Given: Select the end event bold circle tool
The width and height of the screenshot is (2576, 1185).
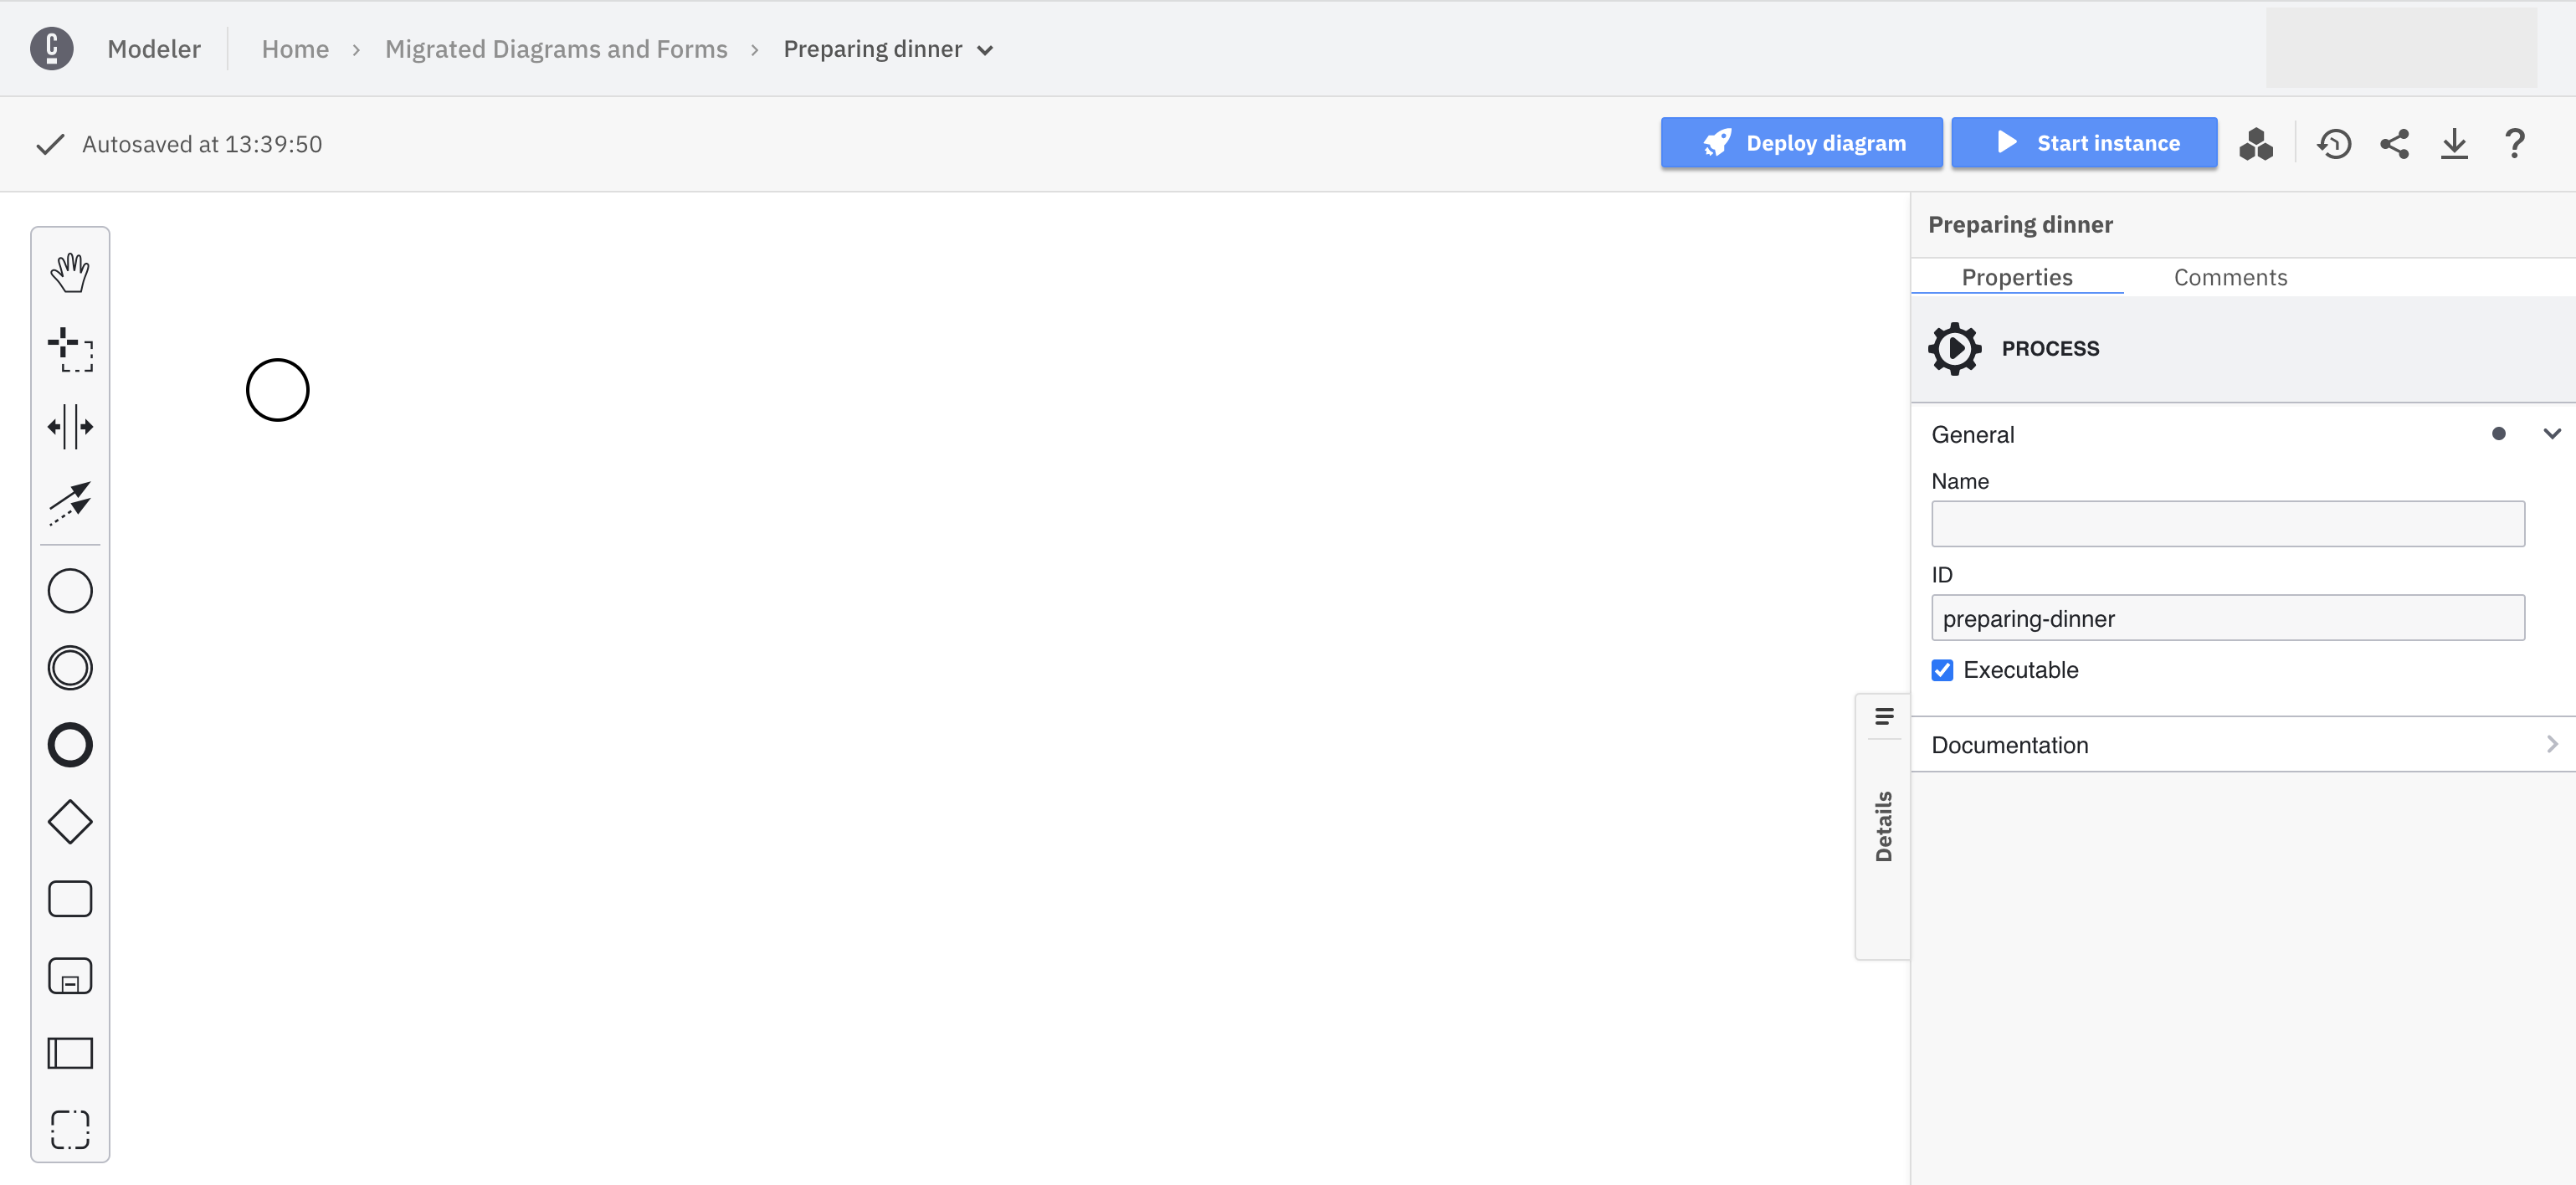Looking at the screenshot, I should click(69, 745).
